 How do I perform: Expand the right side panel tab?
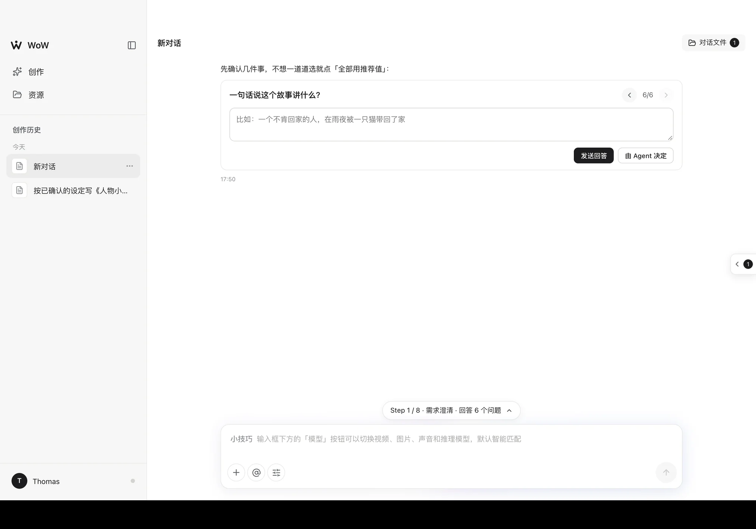pos(743,264)
